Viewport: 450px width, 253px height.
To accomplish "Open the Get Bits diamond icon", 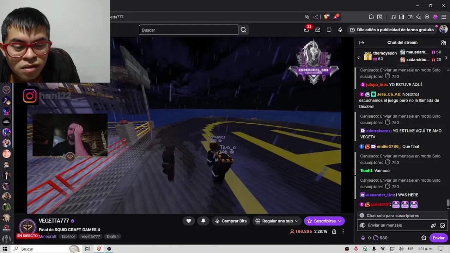I will tap(340, 30).
